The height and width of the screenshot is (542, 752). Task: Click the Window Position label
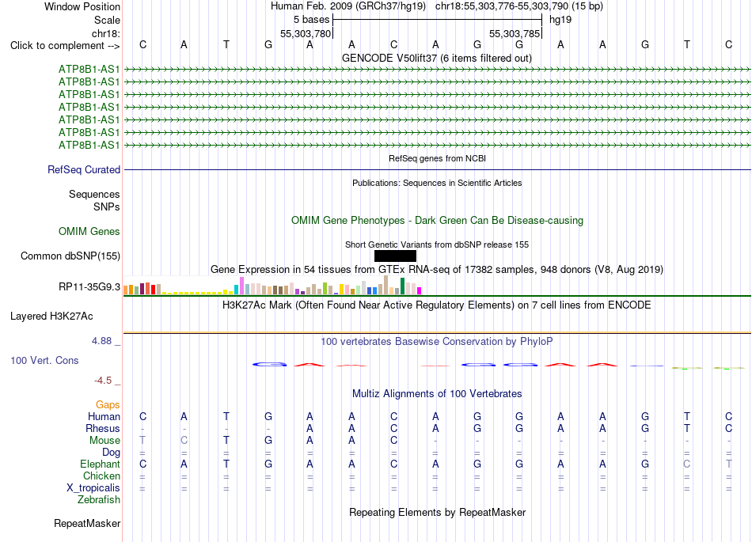(x=82, y=6)
